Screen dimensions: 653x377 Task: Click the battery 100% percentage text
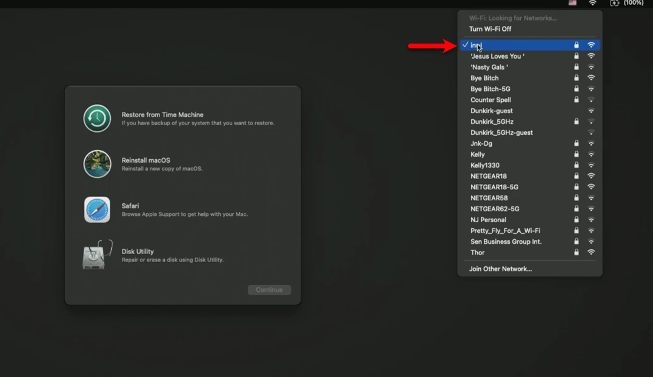634,3
